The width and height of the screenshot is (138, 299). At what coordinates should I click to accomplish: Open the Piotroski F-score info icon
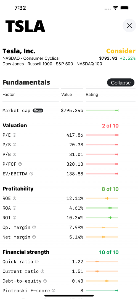coord(54,291)
